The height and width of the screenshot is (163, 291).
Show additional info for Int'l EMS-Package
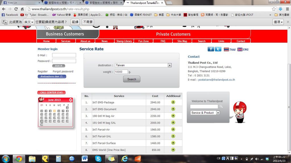[x=173, y=102]
